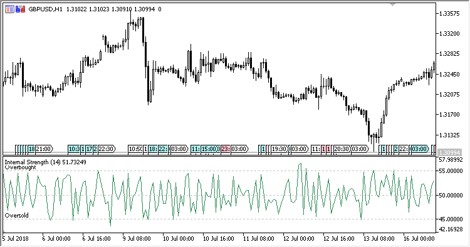Viewport: 470px width, 247px height.
Task: Click the 6 Jul 00:00 time label
Action: (56, 239)
